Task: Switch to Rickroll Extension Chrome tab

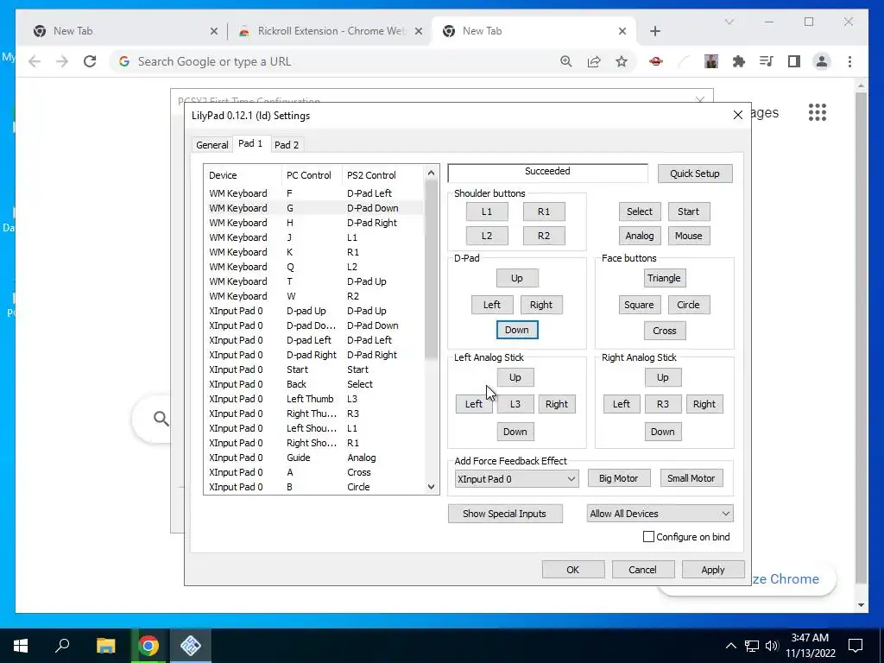Action: [x=330, y=31]
